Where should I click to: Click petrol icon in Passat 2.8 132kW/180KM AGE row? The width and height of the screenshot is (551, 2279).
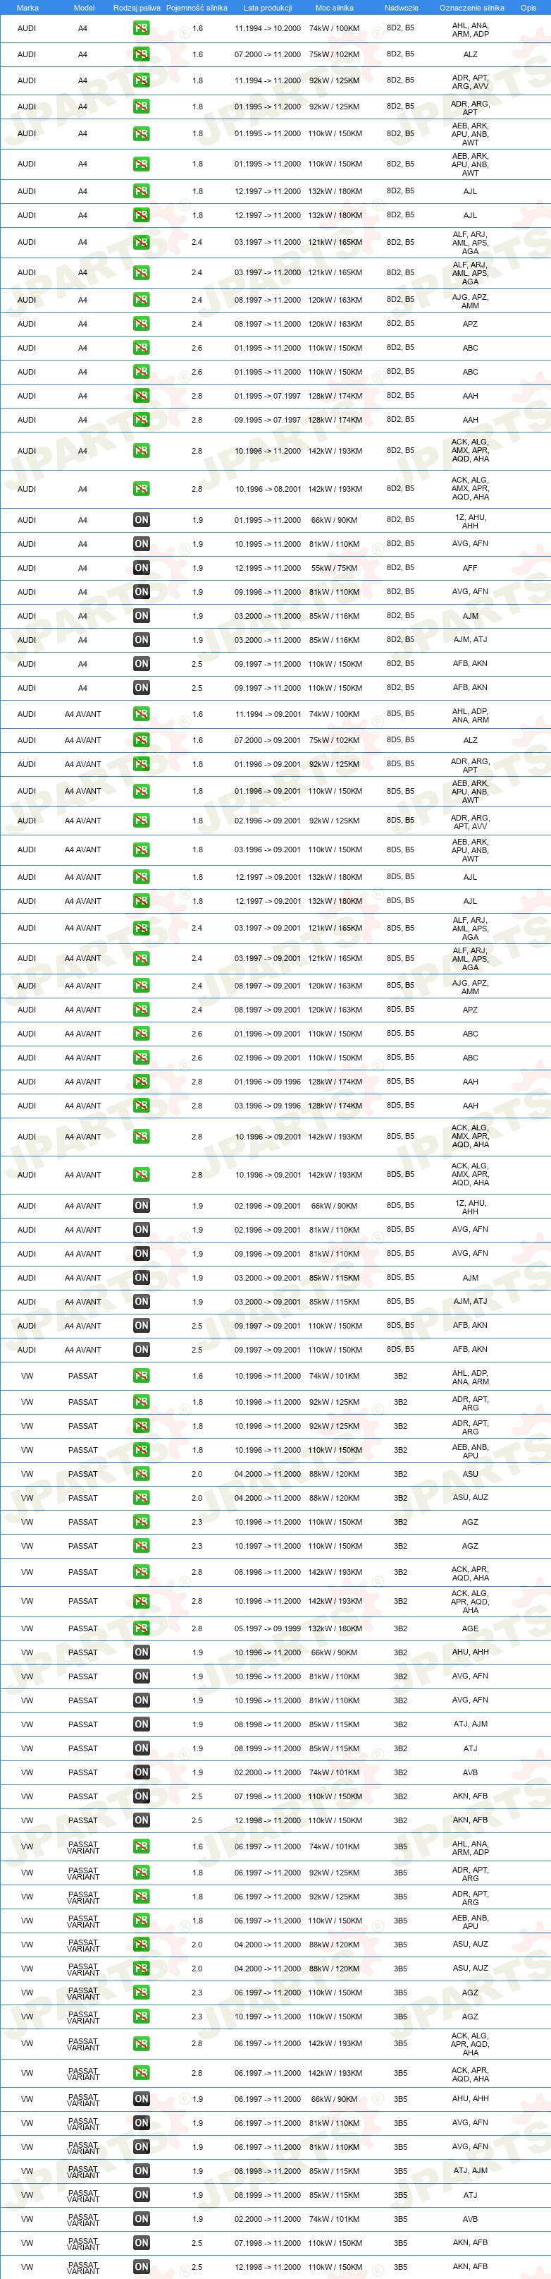pos(142,1628)
